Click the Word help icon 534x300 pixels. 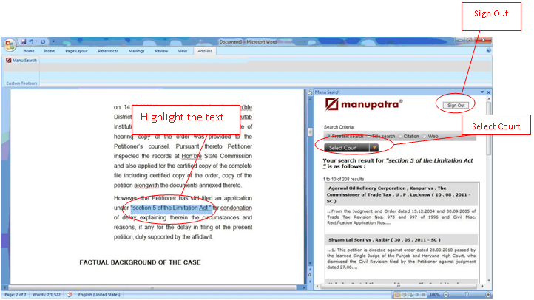(489, 51)
